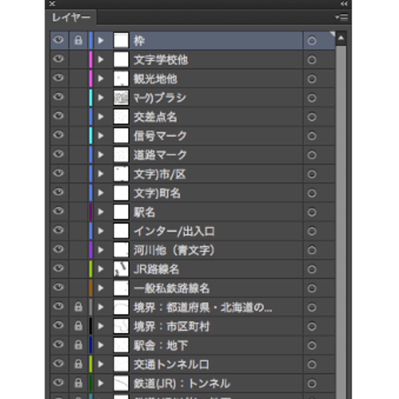
Task: Click thumbnail of JR路線名 layer
Action: click(121, 269)
